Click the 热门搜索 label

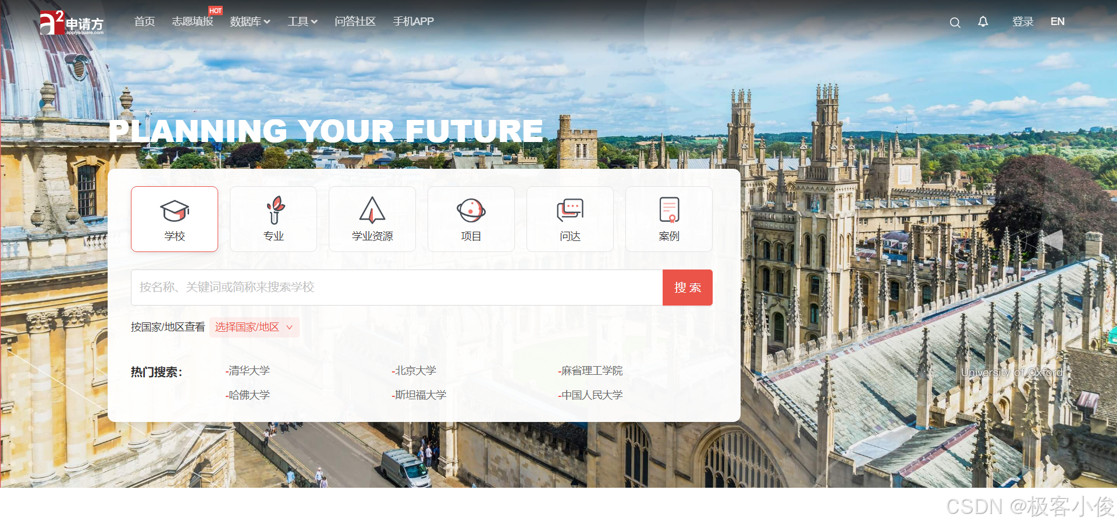pos(156,372)
